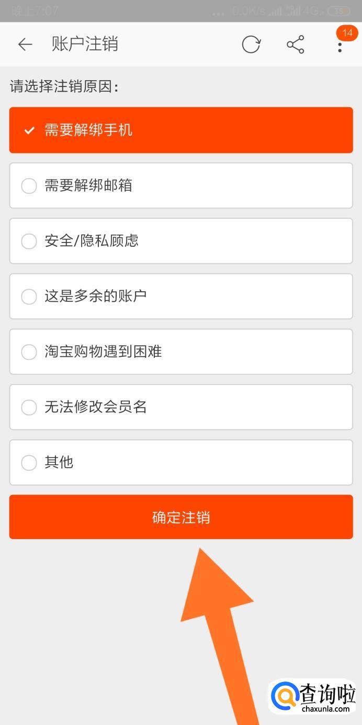Click the refresh page icon
Viewport: 362px width, 725px height.
click(x=251, y=45)
